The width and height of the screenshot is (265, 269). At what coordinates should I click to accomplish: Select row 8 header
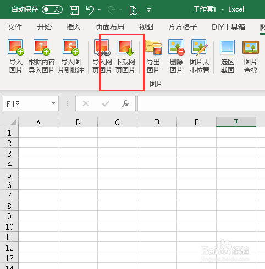click(x=9, y=205)
